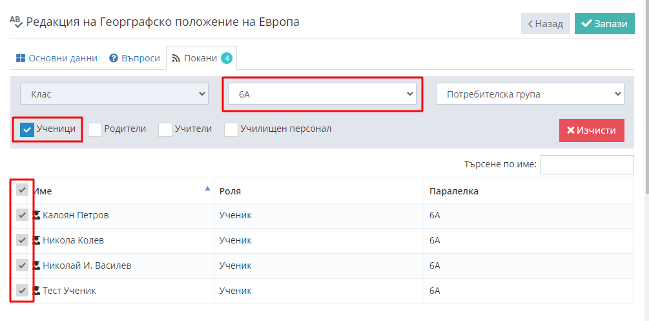Enable the Родители checkbox
Screen dimensions: 649x321
95,129
